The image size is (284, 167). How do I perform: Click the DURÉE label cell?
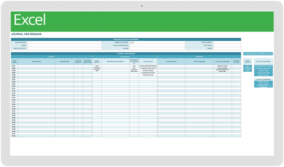(199, 49)
